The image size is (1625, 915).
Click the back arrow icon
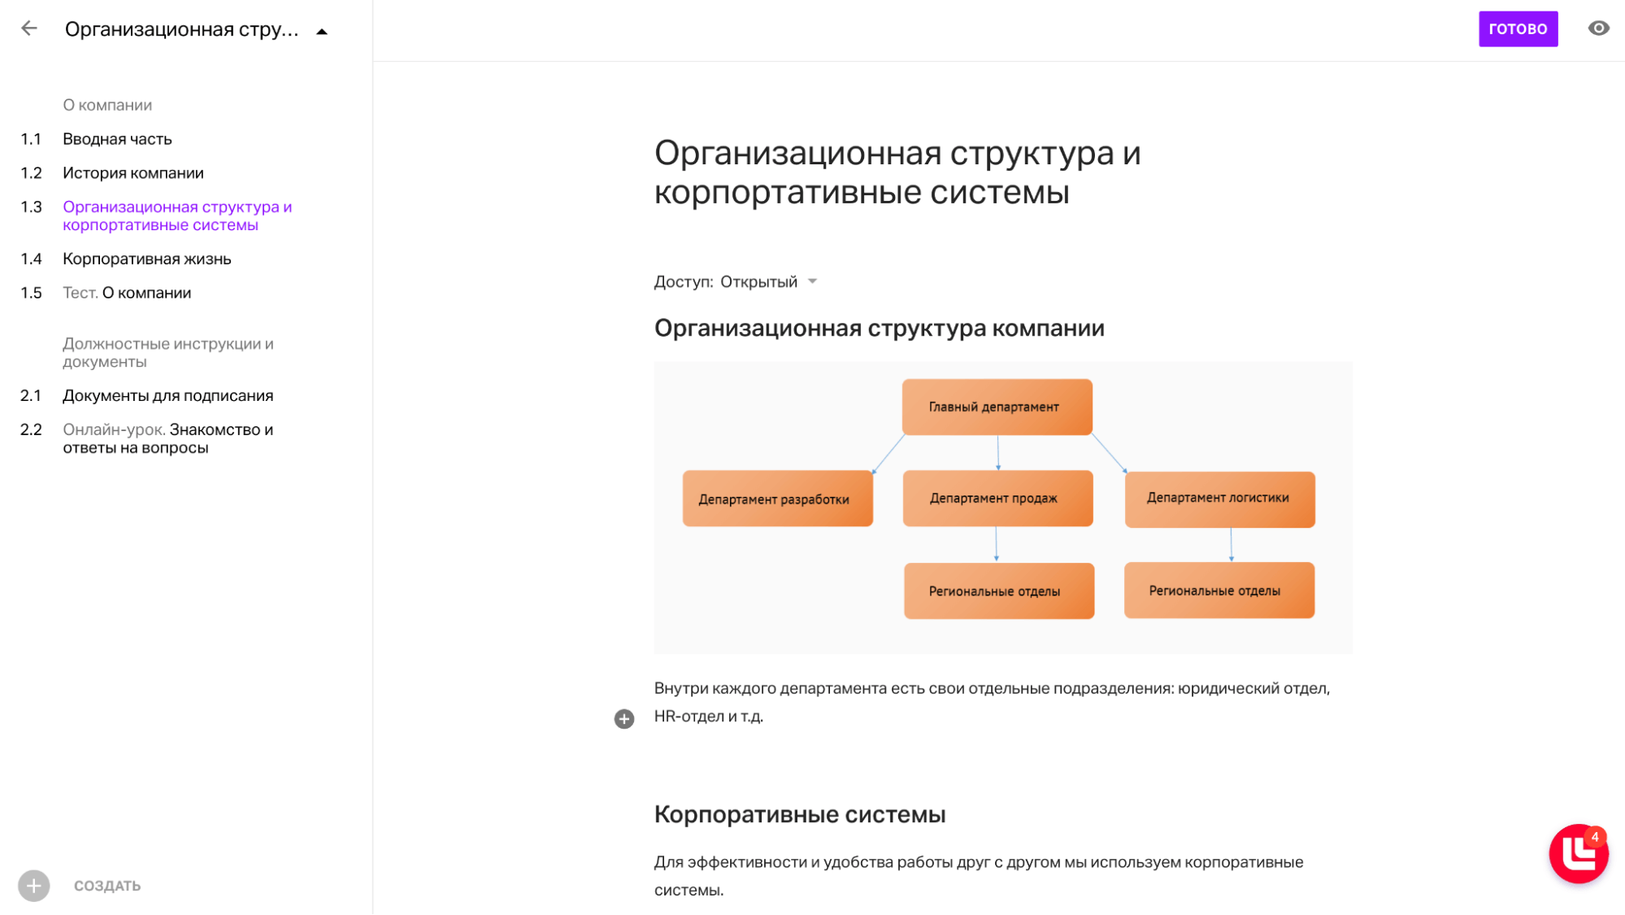tap(29, 28)
